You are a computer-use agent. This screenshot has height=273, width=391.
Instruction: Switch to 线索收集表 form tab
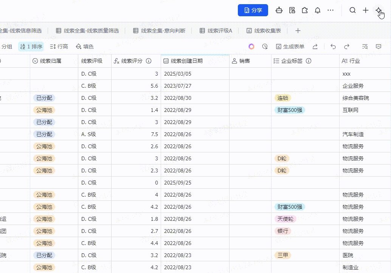(264, 31)
